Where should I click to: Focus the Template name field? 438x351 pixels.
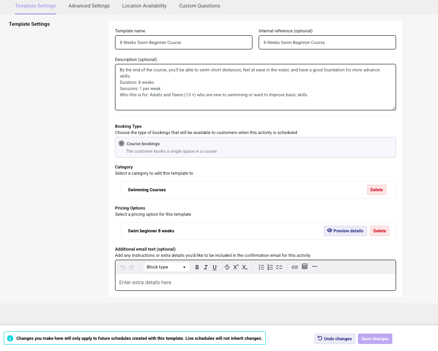(x=184, y=42)
